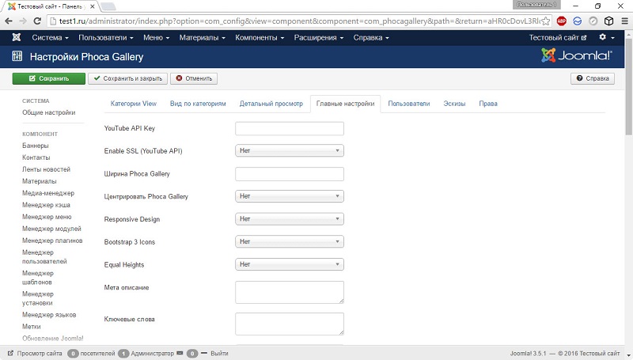
Task: Switch to Вид по категориям tab
Action: [x=198, y=104]
